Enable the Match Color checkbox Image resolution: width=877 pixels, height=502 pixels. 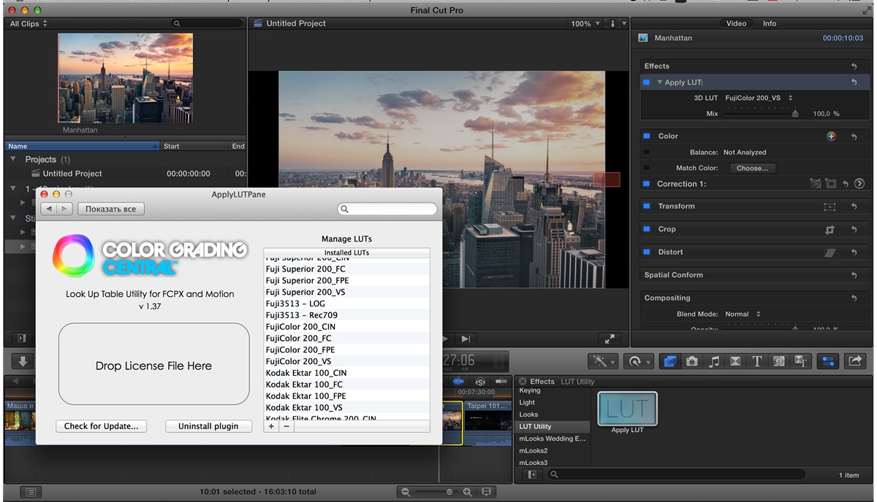point(646,168)
